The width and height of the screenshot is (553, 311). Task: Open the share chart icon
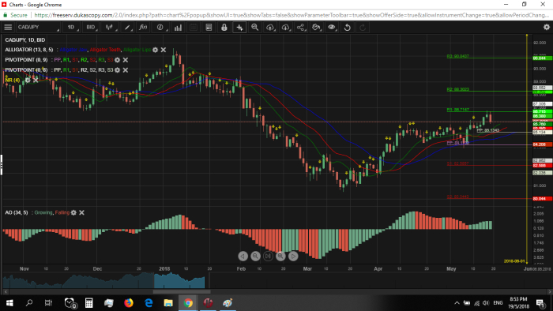[x=301, y=27]
